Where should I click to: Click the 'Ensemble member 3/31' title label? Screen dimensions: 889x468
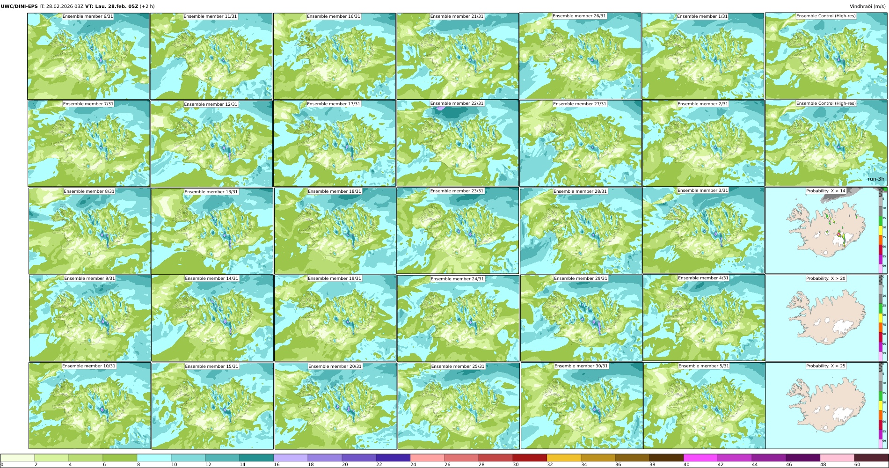tap(703, 190)
